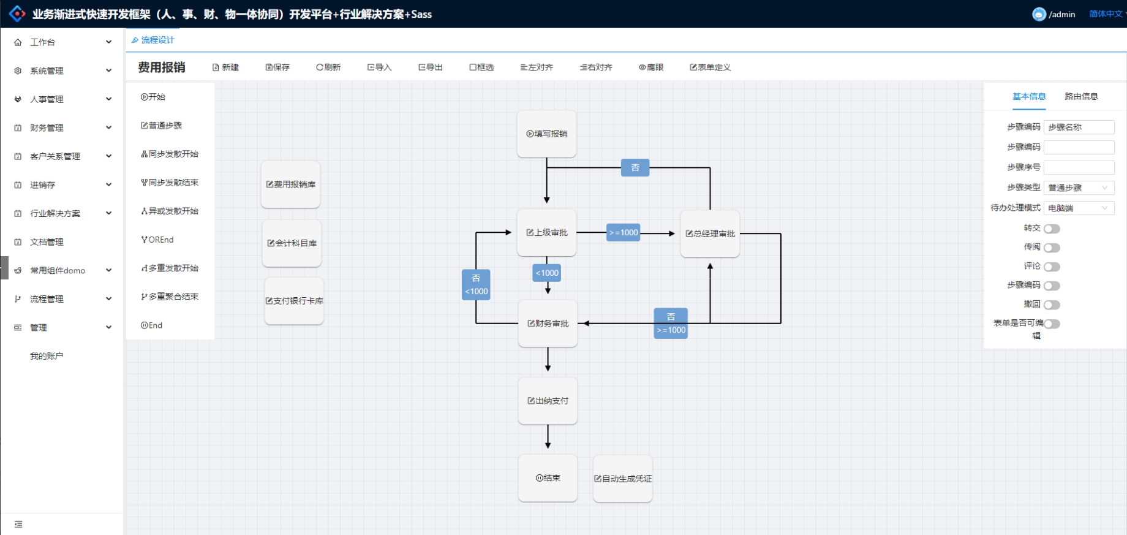This screenshot has height=535, width=1127.
Task: Open the 步骤类型 dropdown
Action: [x=1079, y=188]
